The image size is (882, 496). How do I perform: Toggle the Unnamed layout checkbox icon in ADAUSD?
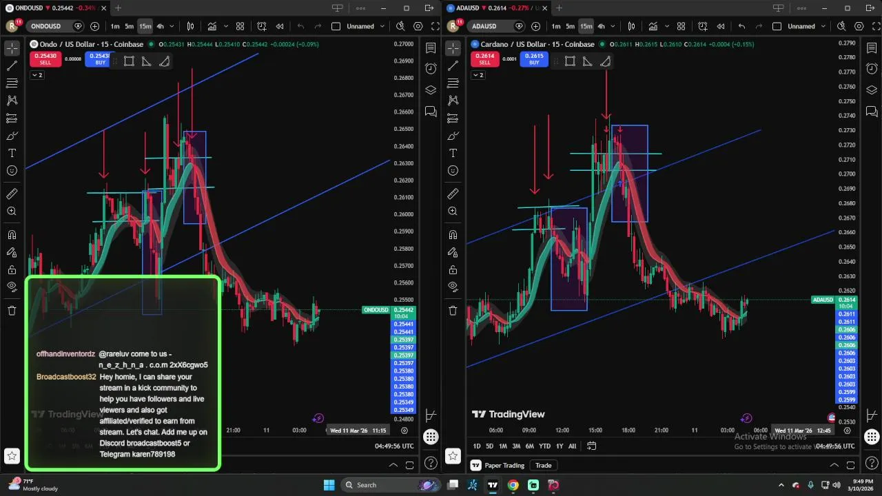(x=777, y=26)
